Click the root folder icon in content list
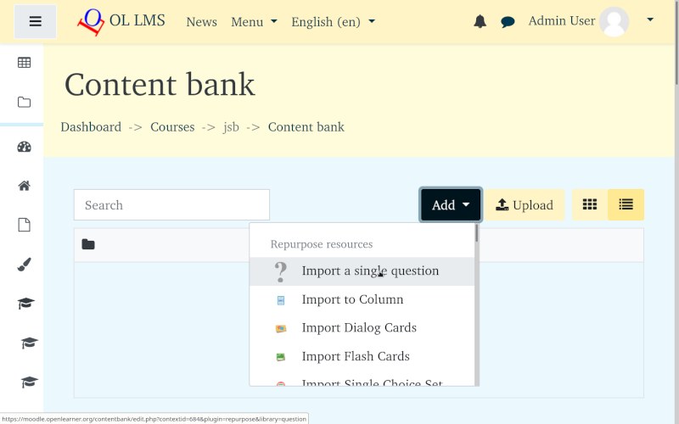 [x=88, y=244]
